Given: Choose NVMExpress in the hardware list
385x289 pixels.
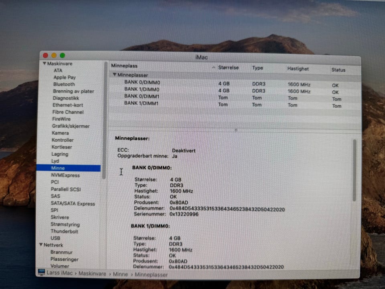Looking at the screenshot, I should click(x=65, y=175).
